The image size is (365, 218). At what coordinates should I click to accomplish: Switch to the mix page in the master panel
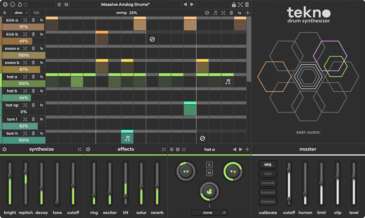pos(268,173)
